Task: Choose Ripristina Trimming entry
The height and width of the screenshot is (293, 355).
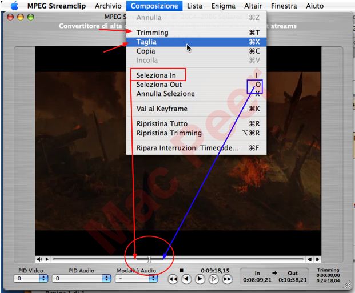Action: pyautogui.click(x=196, y=133)
